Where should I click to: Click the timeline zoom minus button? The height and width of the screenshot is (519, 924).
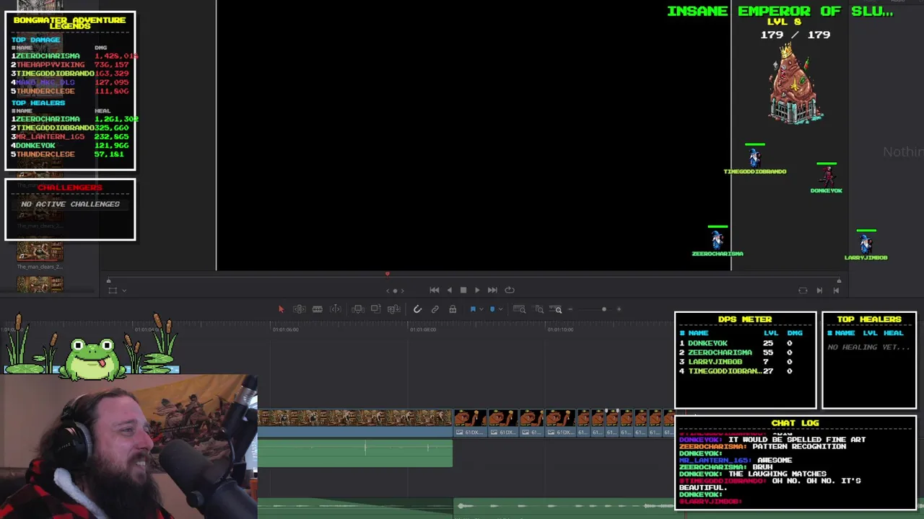pyautogui.click(x=570, y=309)
